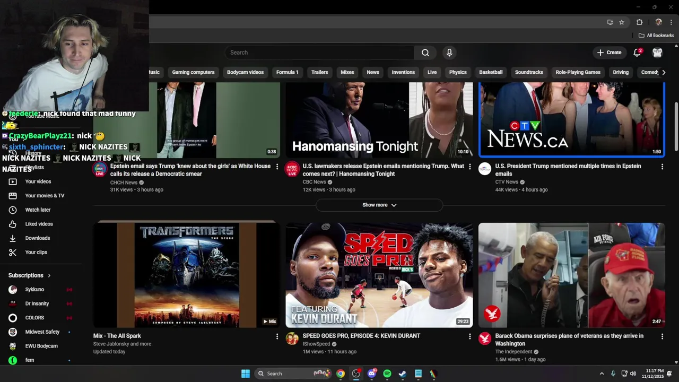Select the Formula 1 chip

(287, 72)
